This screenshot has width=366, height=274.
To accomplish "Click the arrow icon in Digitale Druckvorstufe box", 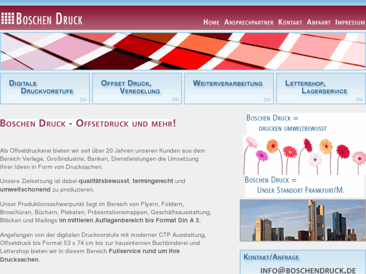I will 83,100.
